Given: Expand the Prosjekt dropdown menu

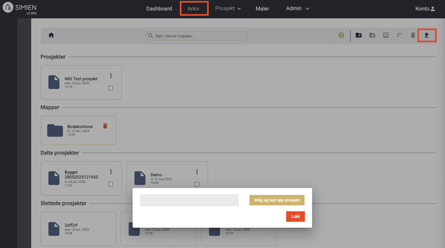Looking at the screenshot, I should coord(228,9).
